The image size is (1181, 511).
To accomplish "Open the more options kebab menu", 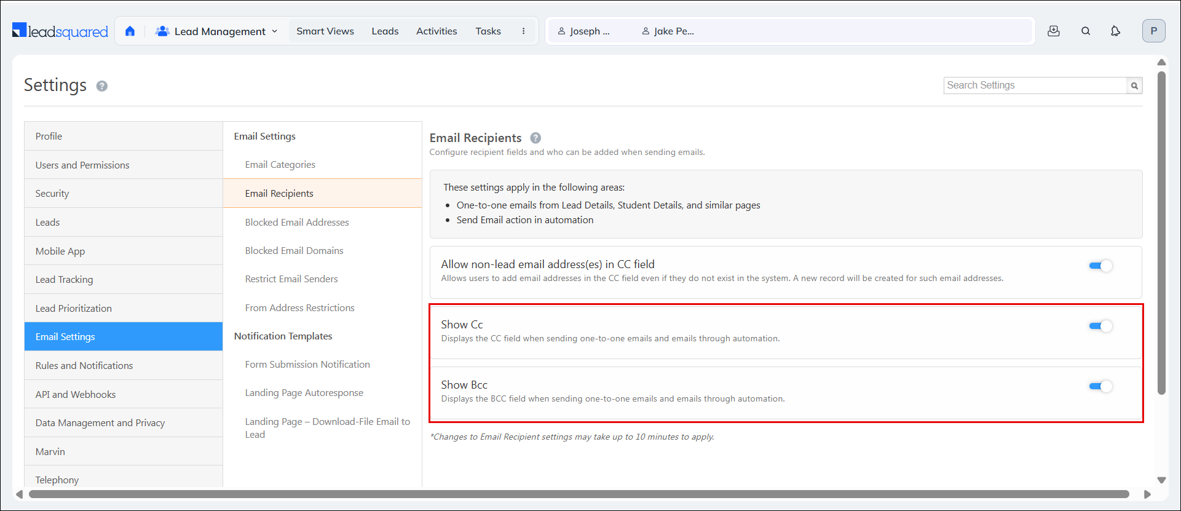I will (523, 31).
